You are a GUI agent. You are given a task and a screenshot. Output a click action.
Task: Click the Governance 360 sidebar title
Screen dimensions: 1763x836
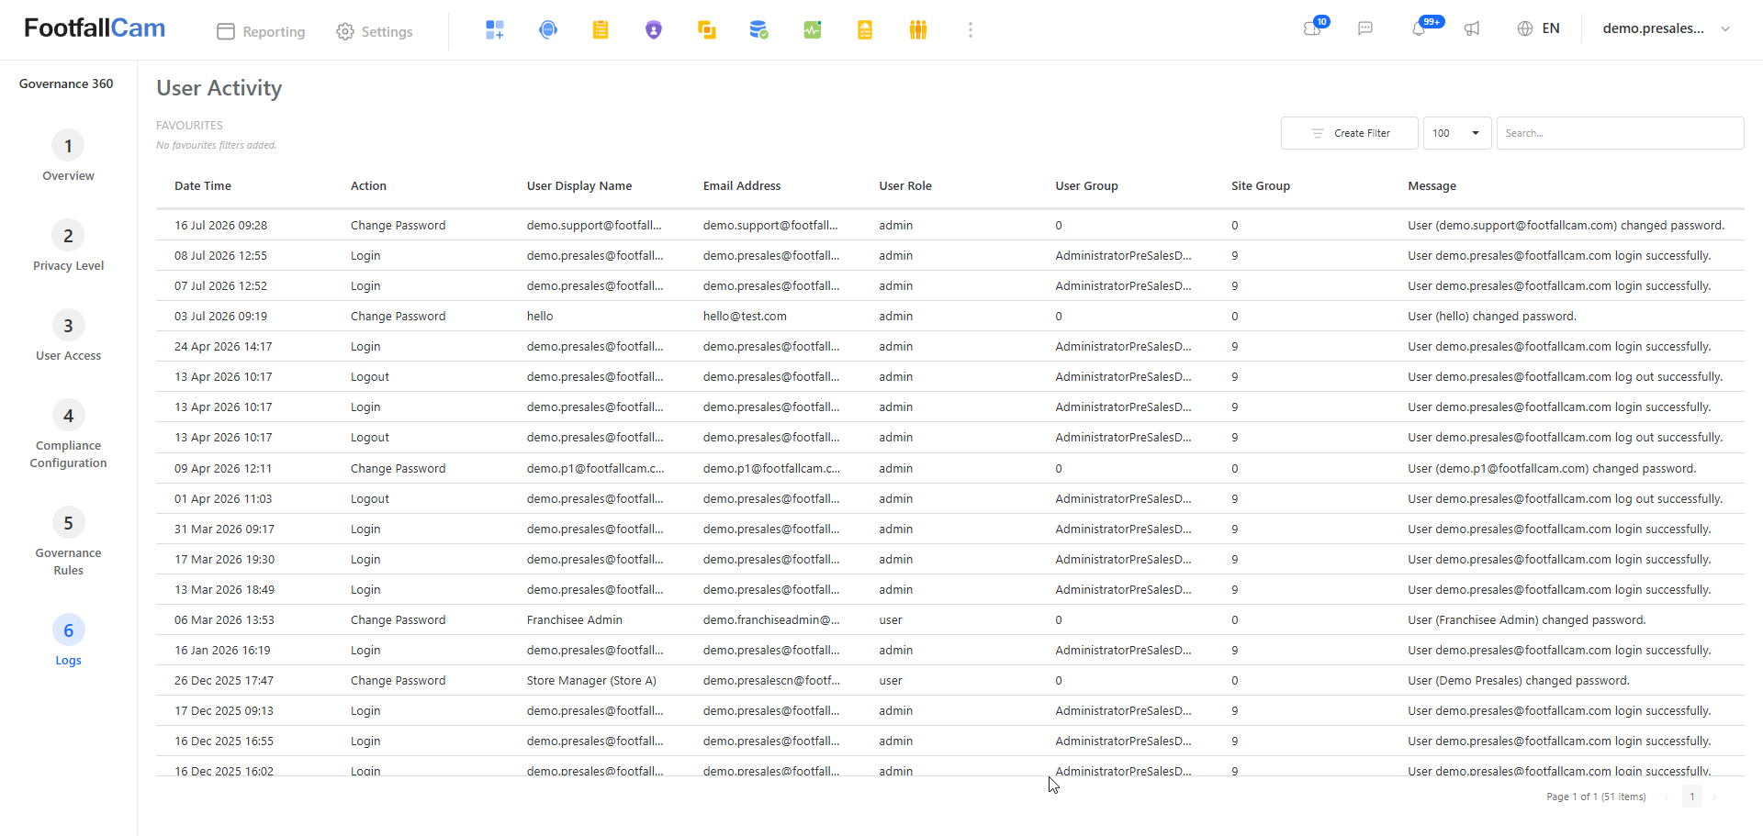tap(66, 84)
